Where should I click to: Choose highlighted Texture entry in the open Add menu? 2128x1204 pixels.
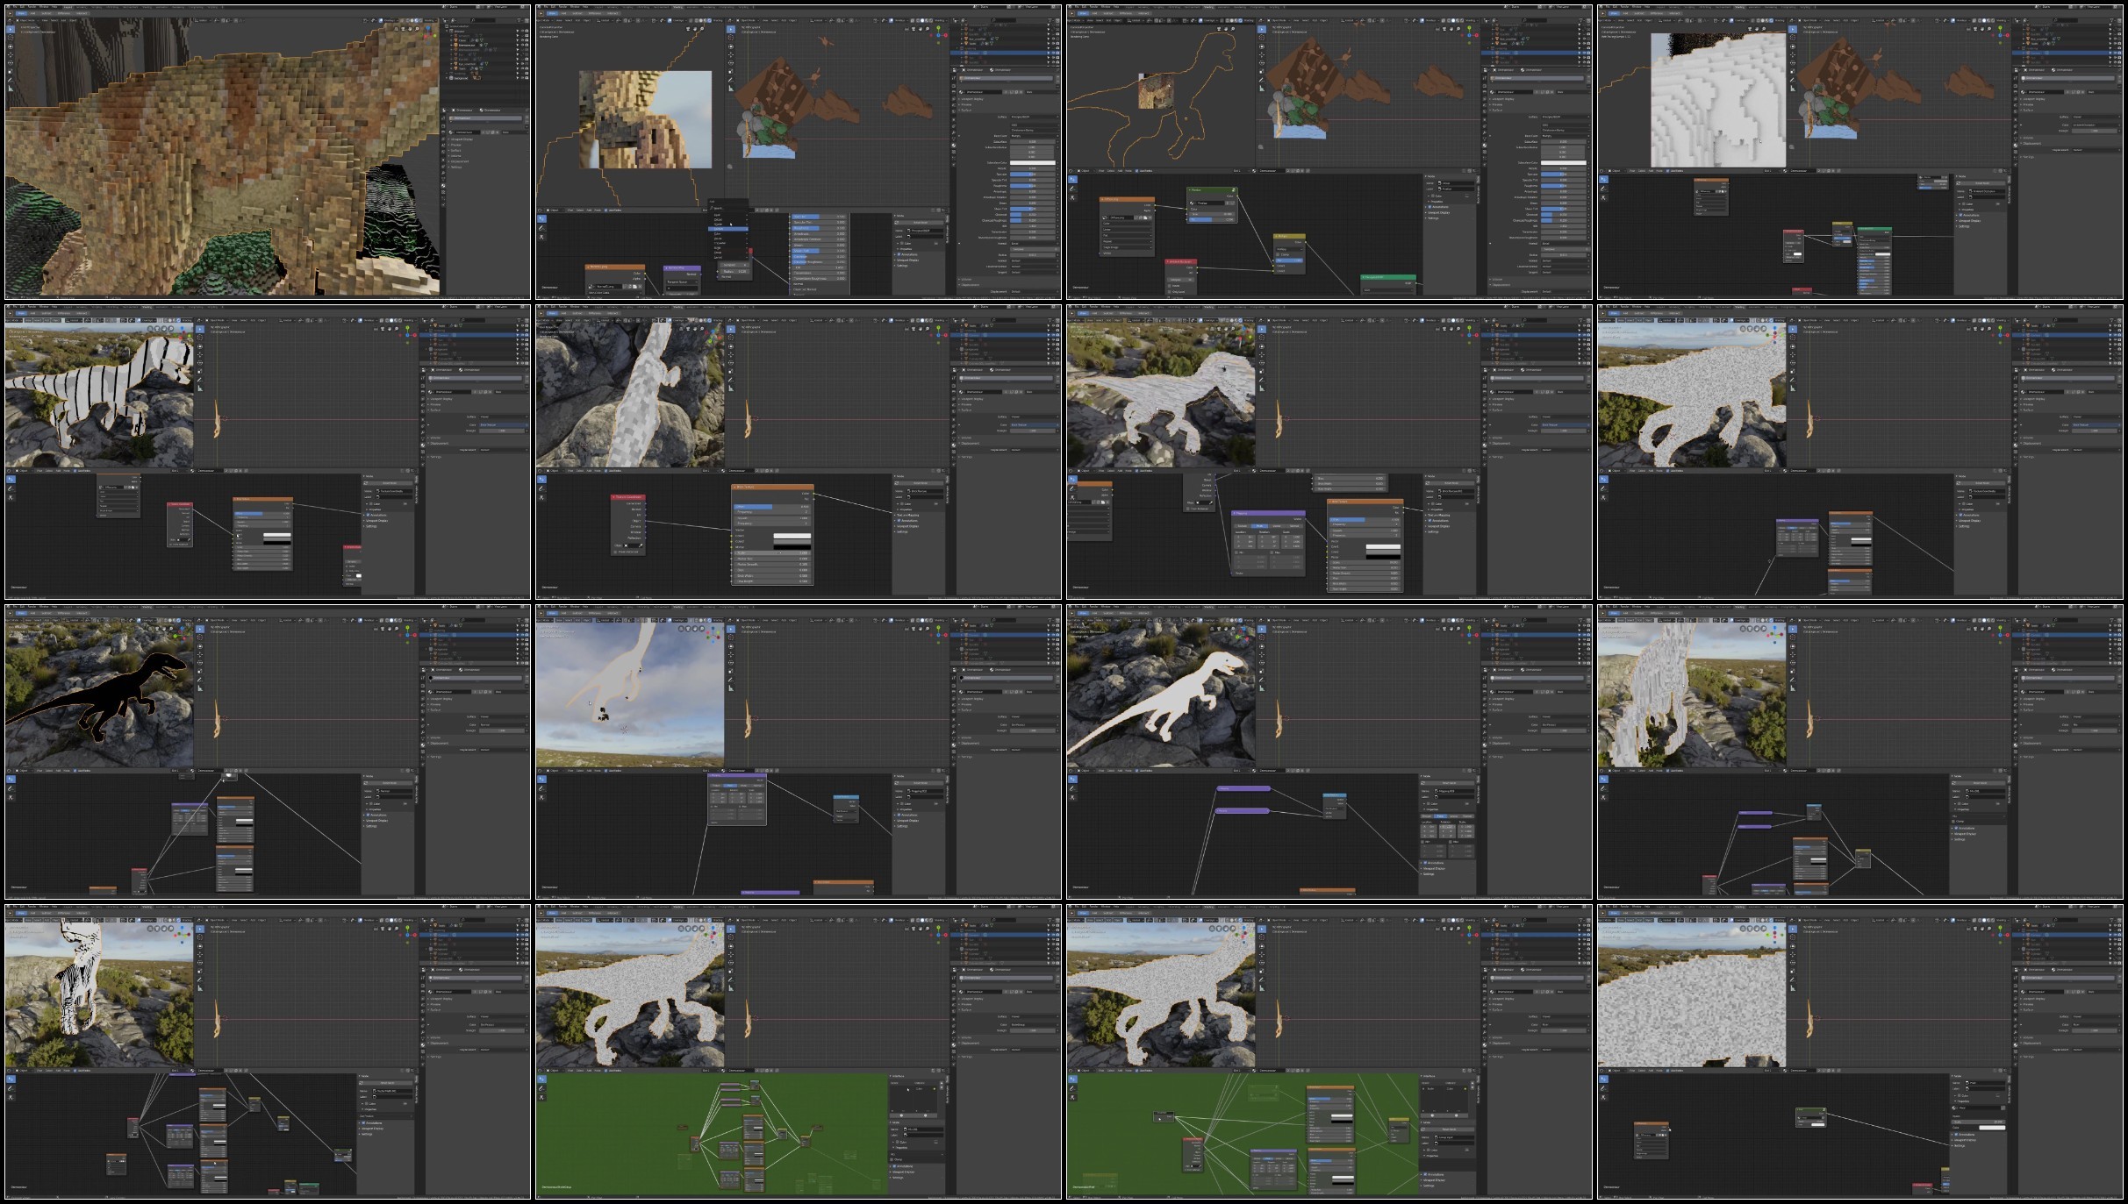[x=728, y=229]
